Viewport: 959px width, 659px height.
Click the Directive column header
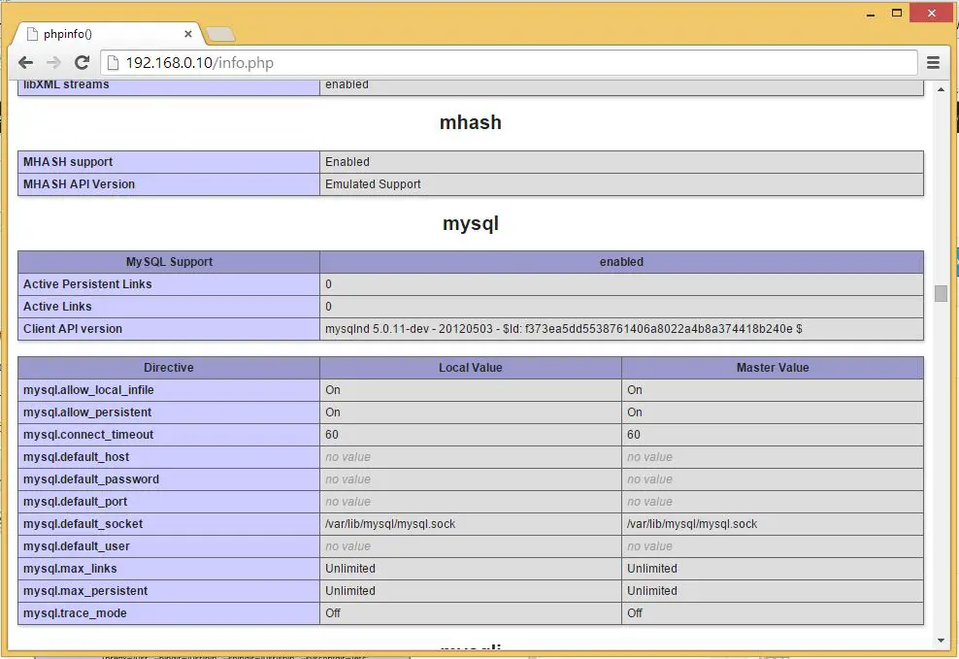point(169,368)
